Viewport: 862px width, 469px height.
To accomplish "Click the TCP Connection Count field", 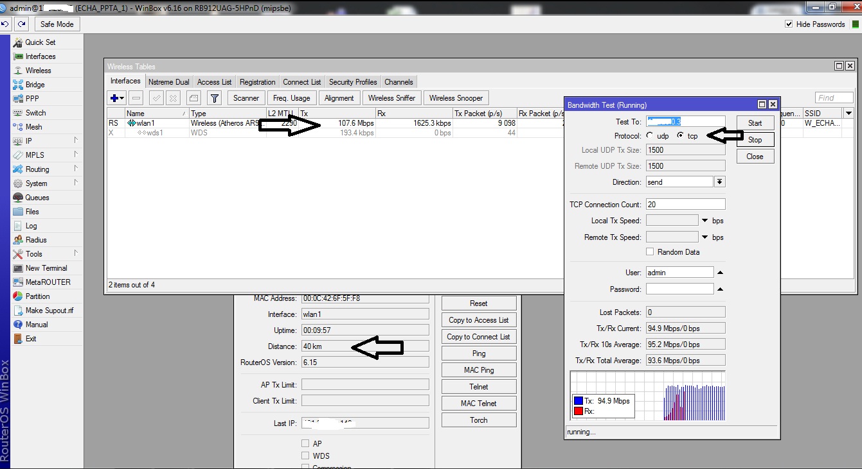I will 685,205.
